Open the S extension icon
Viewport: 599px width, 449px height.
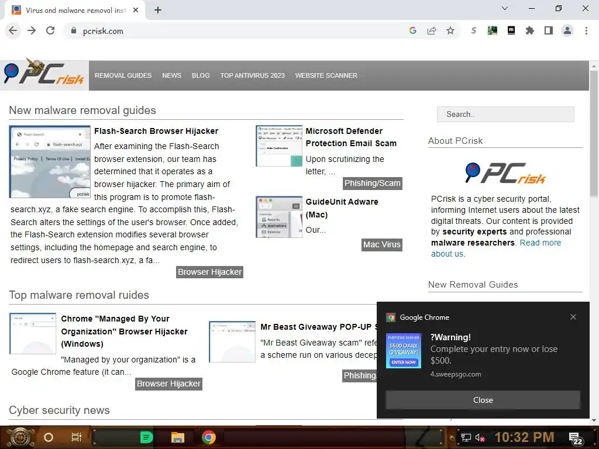pyautogui.click(x=474, y=30)
